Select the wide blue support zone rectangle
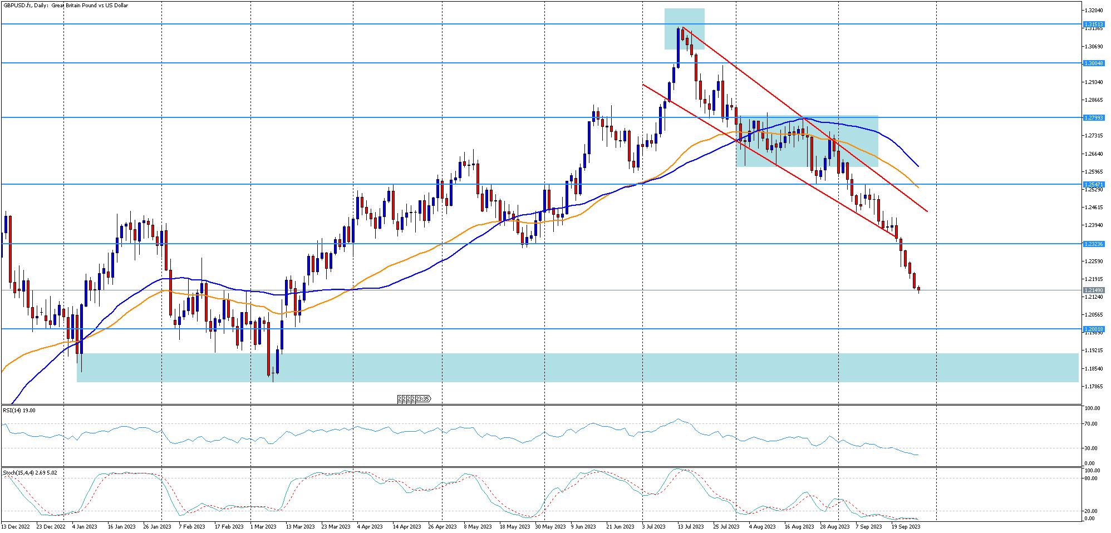The width and height of the screenshot is (1111, 533). point(577,368)
